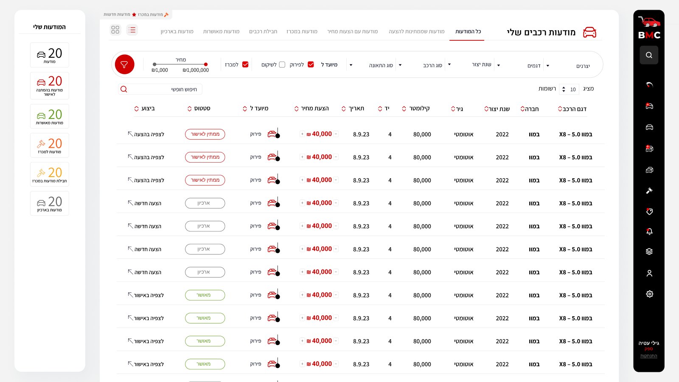This screenshot has height=382, width=679.
Task: Open search from the black sidebar
Action: [649, 55]
